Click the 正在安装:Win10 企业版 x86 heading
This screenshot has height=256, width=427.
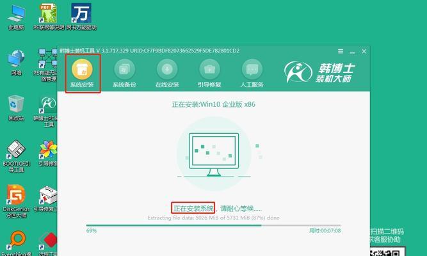point(214,104)
